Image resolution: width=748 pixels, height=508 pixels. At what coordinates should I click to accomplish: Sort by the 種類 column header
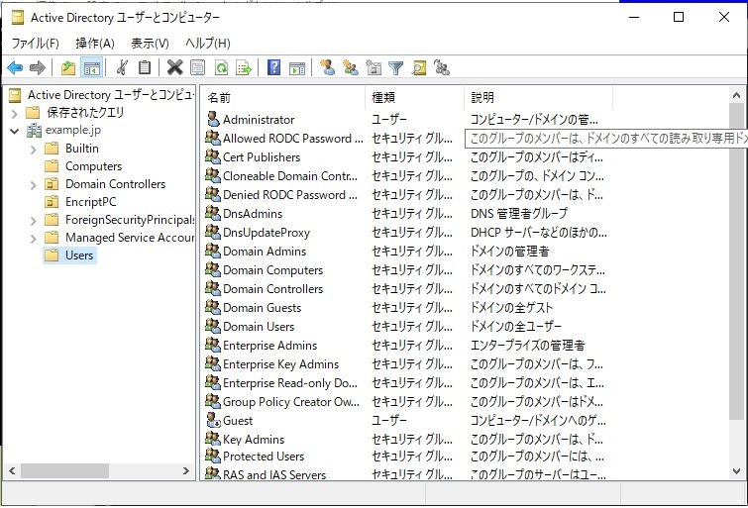[414, 98]
